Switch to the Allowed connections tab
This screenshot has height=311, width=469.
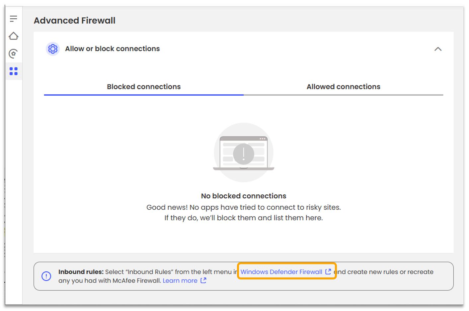[343, 87]
